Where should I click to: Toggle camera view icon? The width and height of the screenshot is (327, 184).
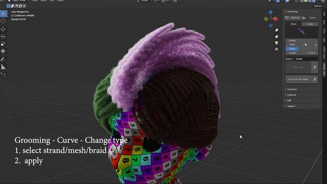(x=276, y=43)
